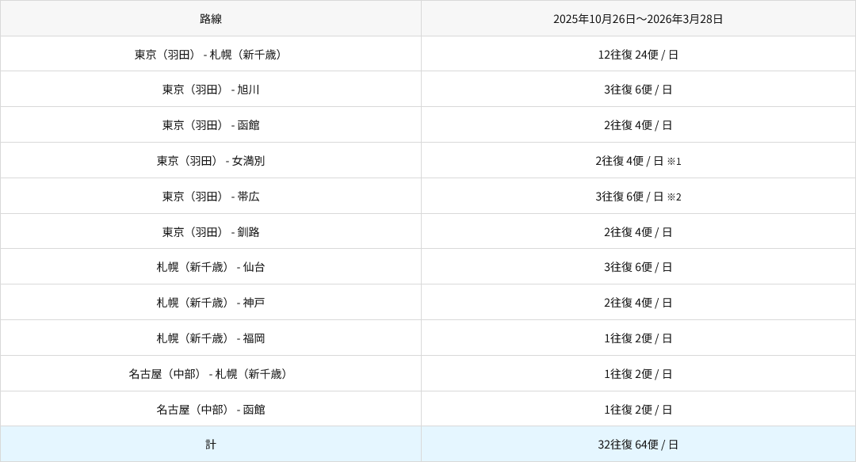The image size is (856, 462).
Task: Select the 東京（羽田） - 釧路 route
Action: coord(211,232)
